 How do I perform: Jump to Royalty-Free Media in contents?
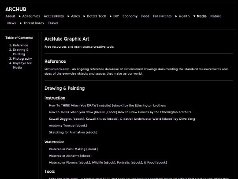22,65
